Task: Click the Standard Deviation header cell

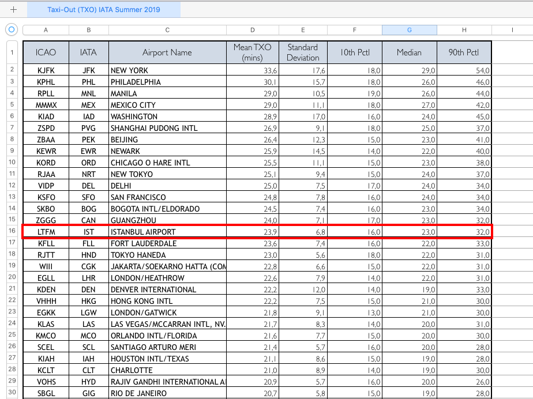Action: (303, 52)
